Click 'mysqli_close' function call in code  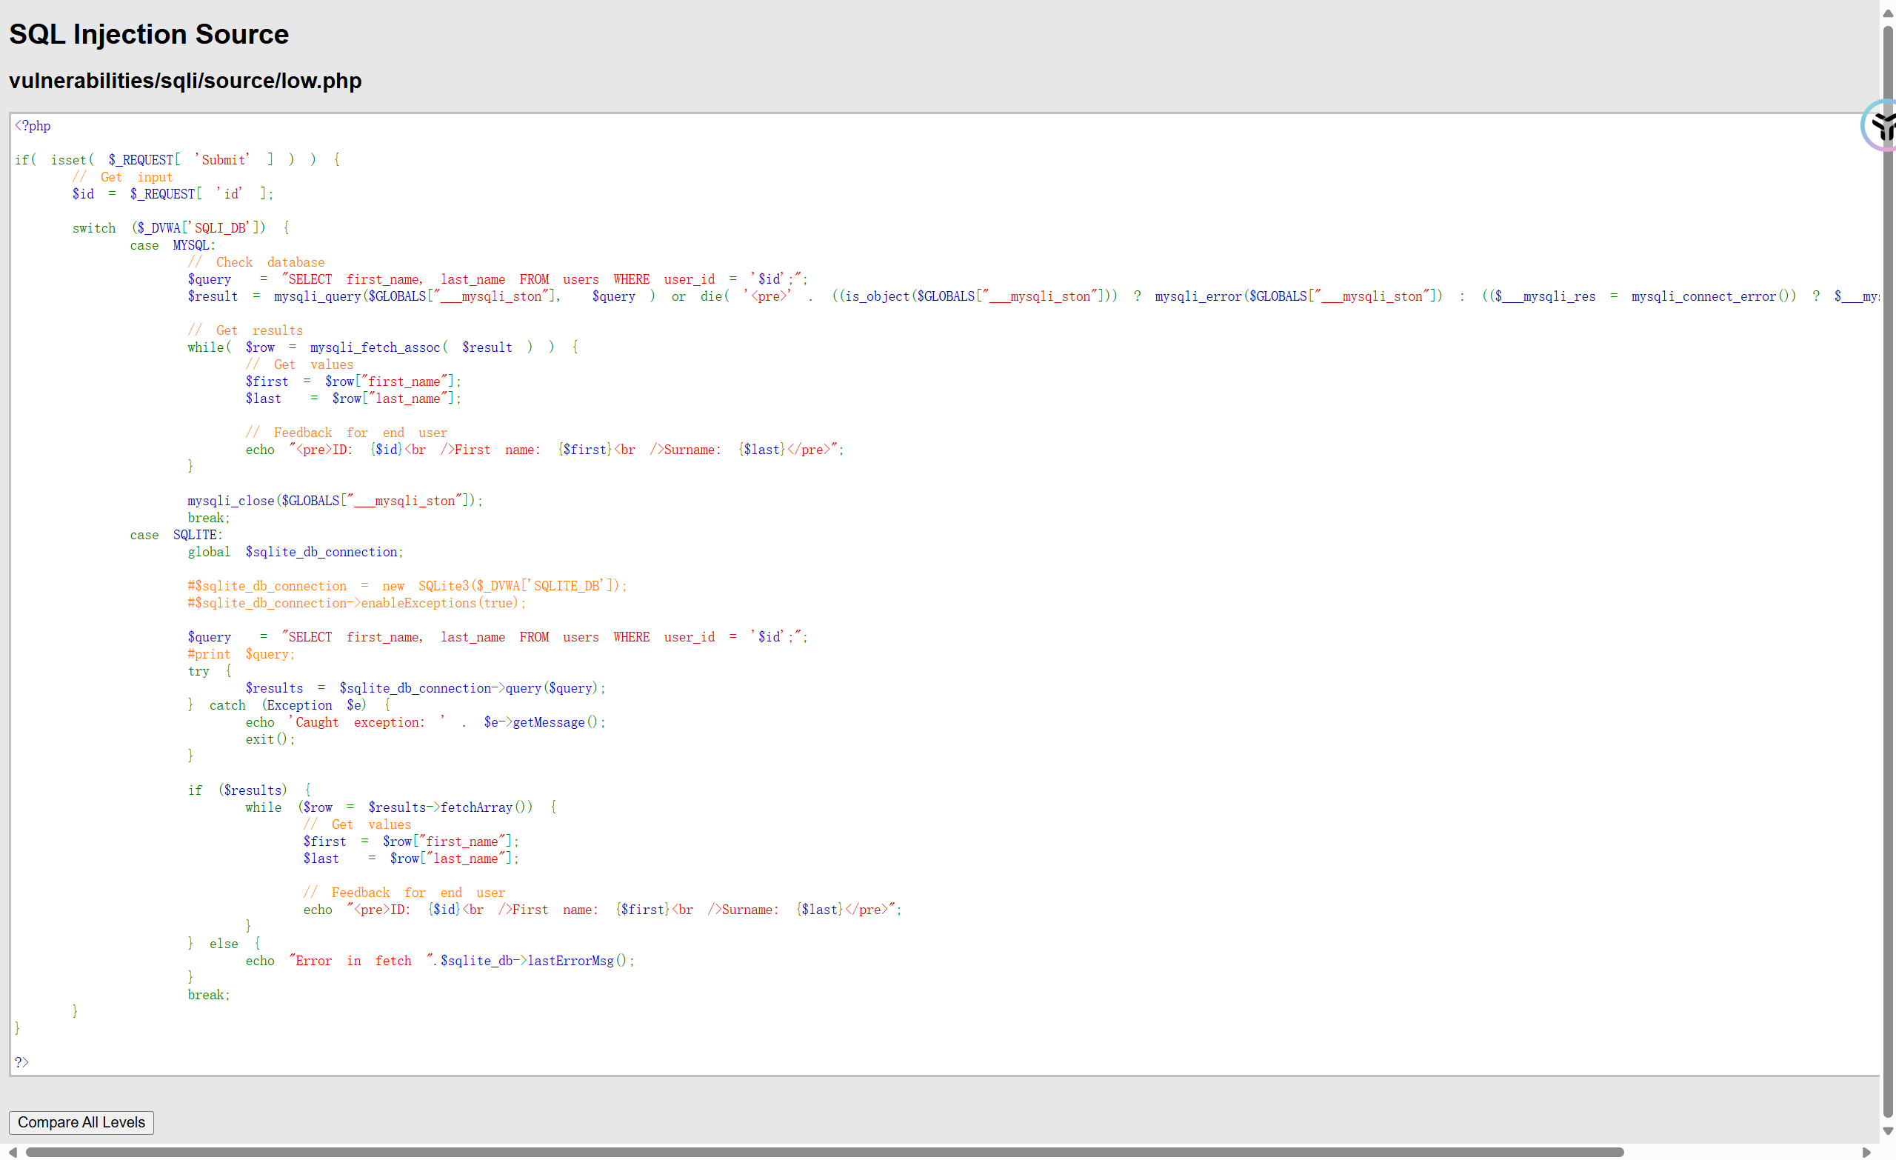coord(231,501)
